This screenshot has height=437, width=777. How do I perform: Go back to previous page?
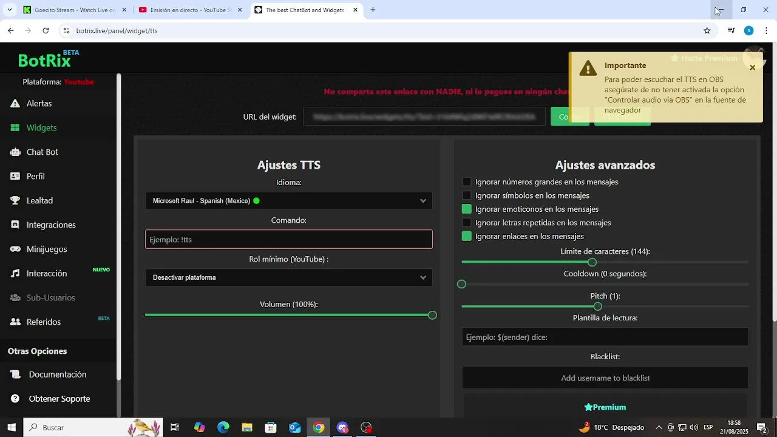click(x=10, y=30)
